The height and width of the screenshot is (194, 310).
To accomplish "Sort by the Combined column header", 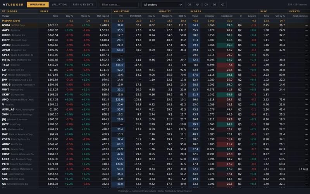I will coord(226,16).
